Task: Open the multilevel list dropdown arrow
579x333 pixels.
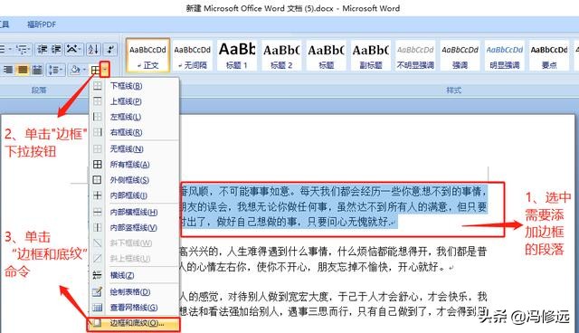Action: [30, 49]
